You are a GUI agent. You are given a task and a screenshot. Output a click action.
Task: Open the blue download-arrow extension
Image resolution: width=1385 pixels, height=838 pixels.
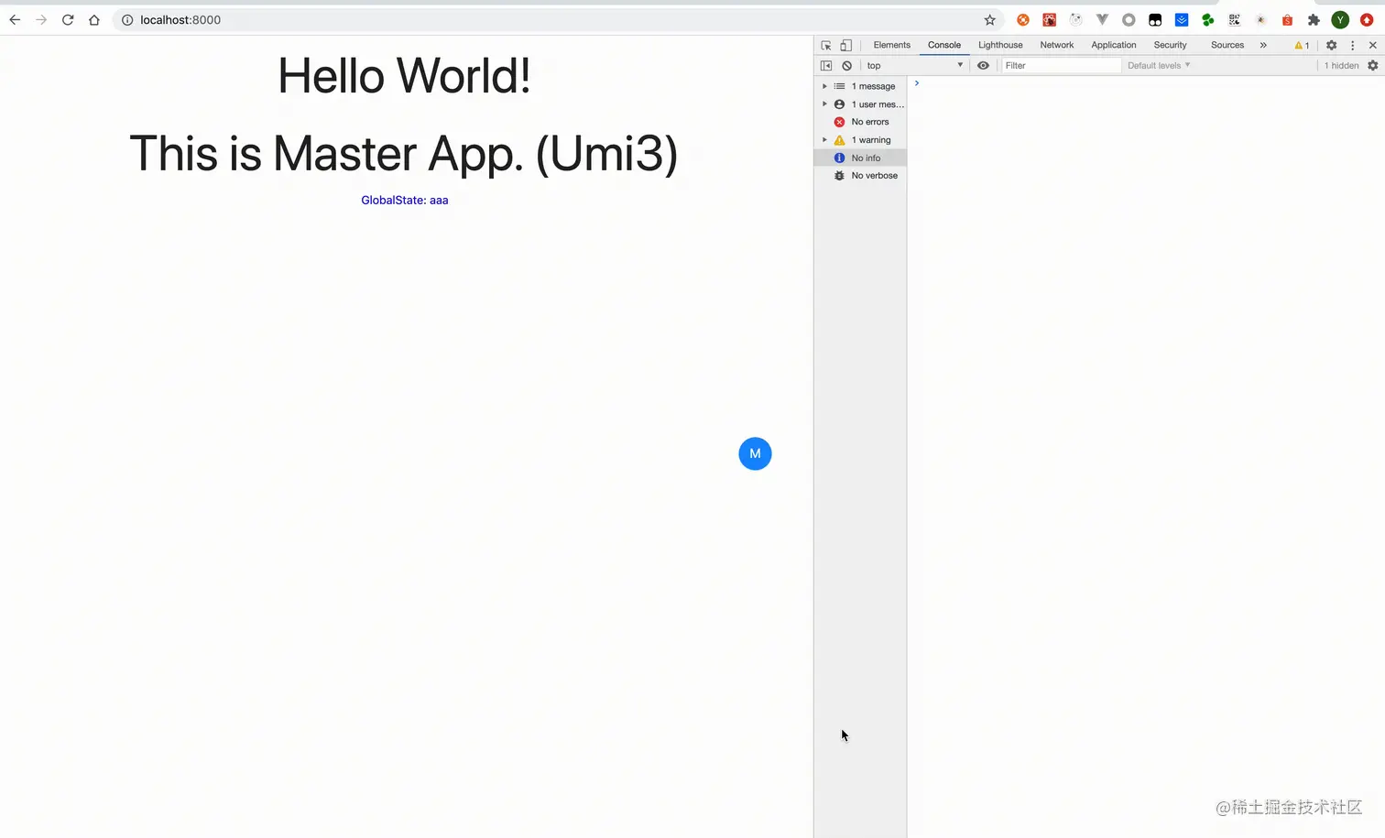pyautogui.click(x=1182, y=20)
